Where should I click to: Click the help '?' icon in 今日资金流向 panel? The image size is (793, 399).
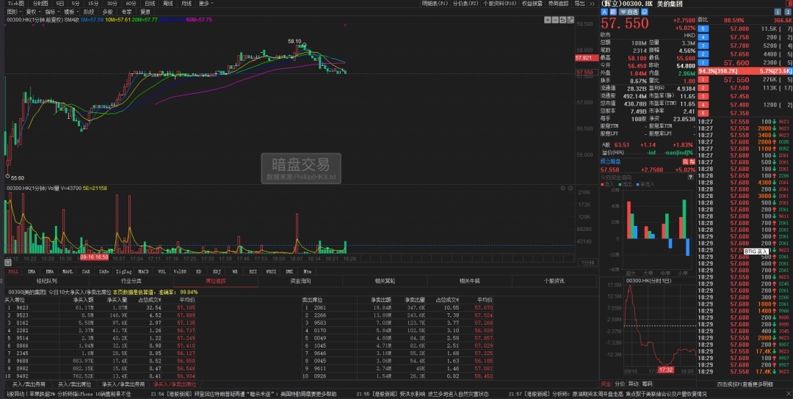[690, 177]
